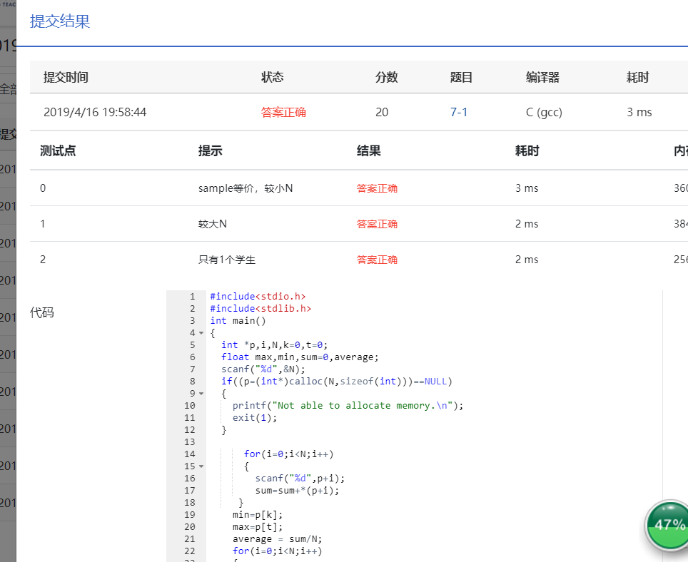This screenshot has width=688, height=562.
Task: Click hint text 只有1个学生
Action: coord(227,260)
